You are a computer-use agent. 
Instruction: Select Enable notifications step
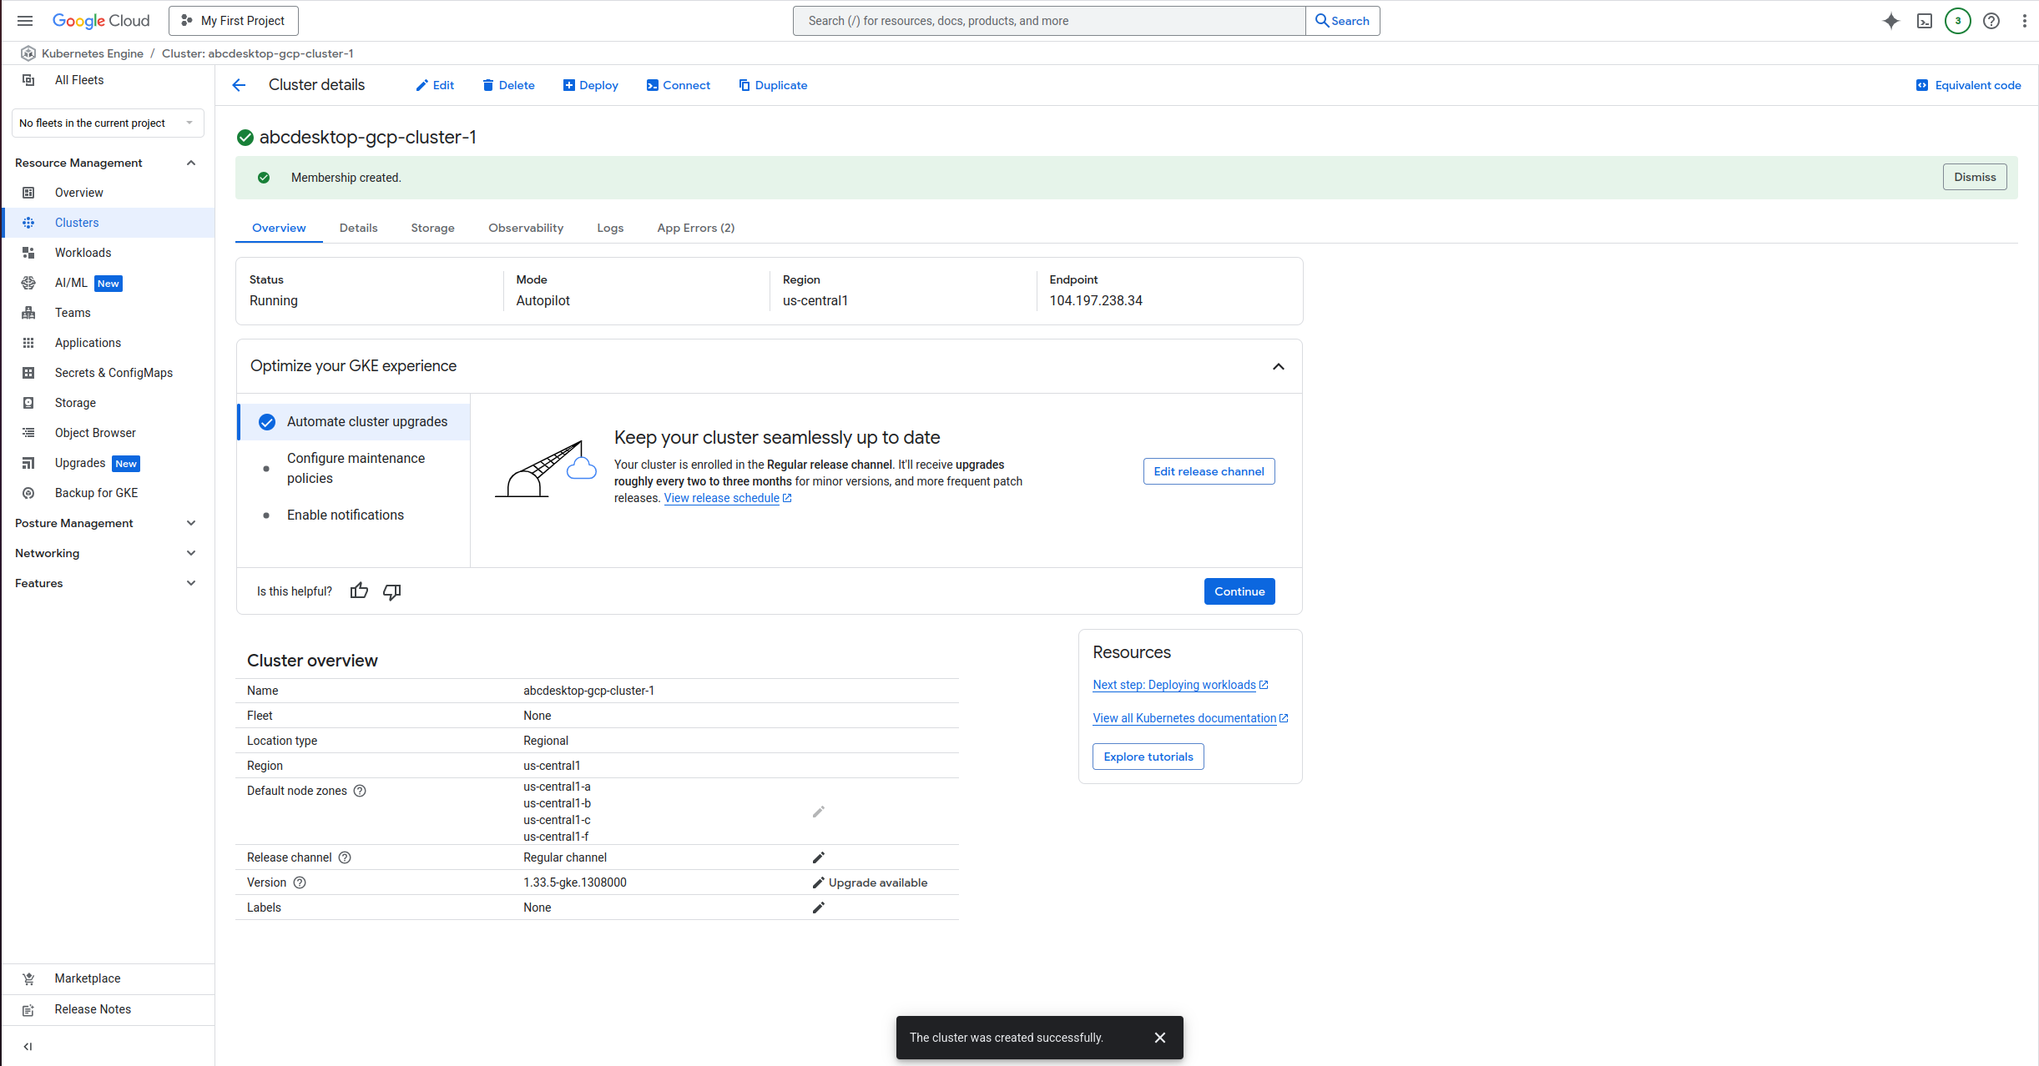354,515
